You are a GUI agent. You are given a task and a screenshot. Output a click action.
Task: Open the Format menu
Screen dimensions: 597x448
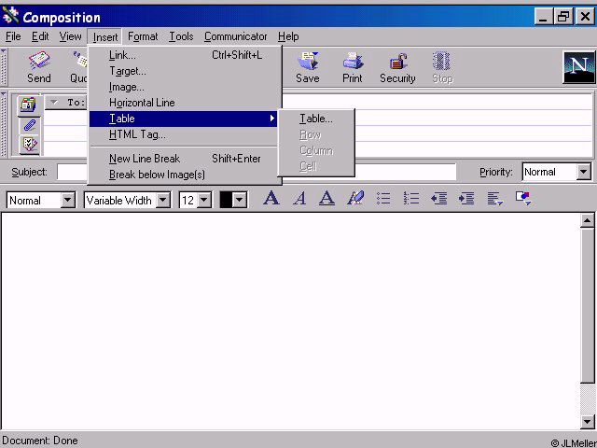pos(143,36)
